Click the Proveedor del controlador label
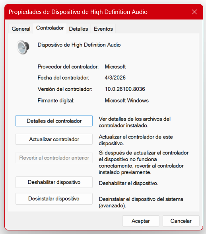 tap(68, 66)
